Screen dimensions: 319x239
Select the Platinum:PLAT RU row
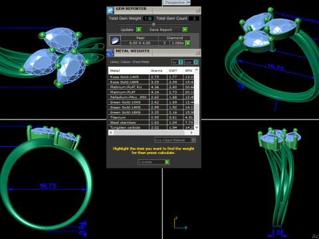[152, 87]
